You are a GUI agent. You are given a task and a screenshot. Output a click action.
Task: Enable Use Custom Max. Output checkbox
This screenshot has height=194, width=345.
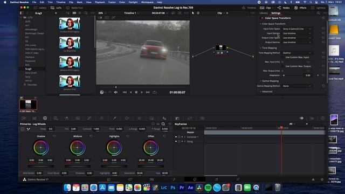point(282,66)
